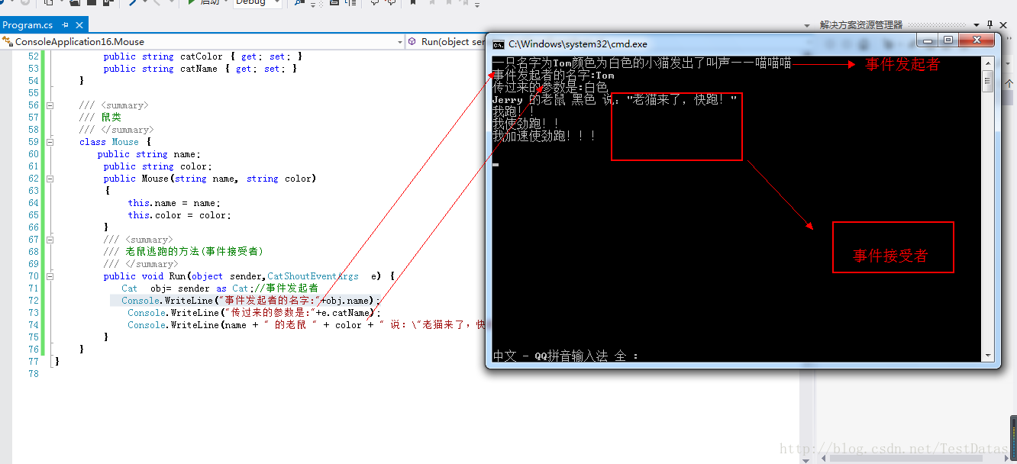Click console output '传过来的参数是:白色'
Screen dimensions: 1017x464
click(x=550, y=88)
